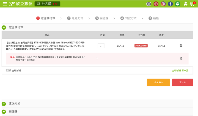The width and height of the screenshot is (198, 116).
Task: Open the shopping cart icon
Action: coord(192,4)
